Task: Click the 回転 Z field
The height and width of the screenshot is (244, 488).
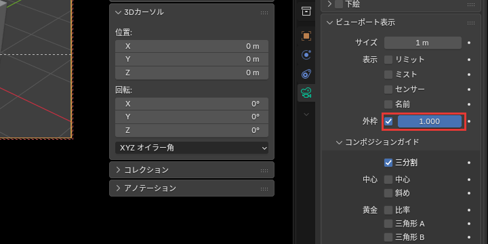Action: (x=192, y=130)
